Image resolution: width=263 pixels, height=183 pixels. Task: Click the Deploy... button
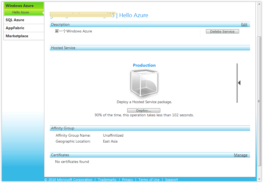[144, 110]
